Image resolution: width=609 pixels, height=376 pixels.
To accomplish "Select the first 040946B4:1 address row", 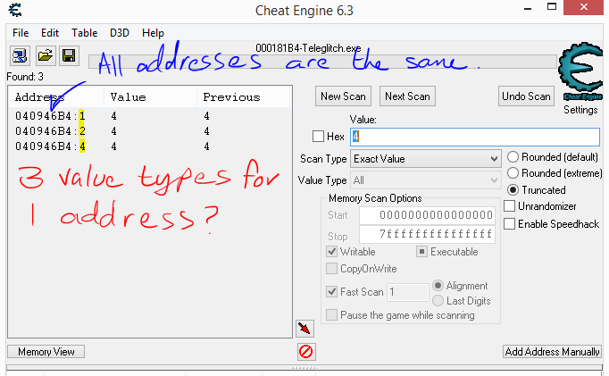I will (x=50, y=116).
